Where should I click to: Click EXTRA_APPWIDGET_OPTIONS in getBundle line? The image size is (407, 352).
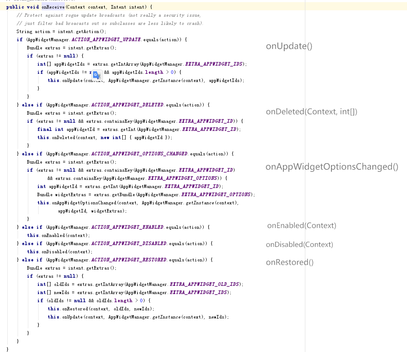216,194
